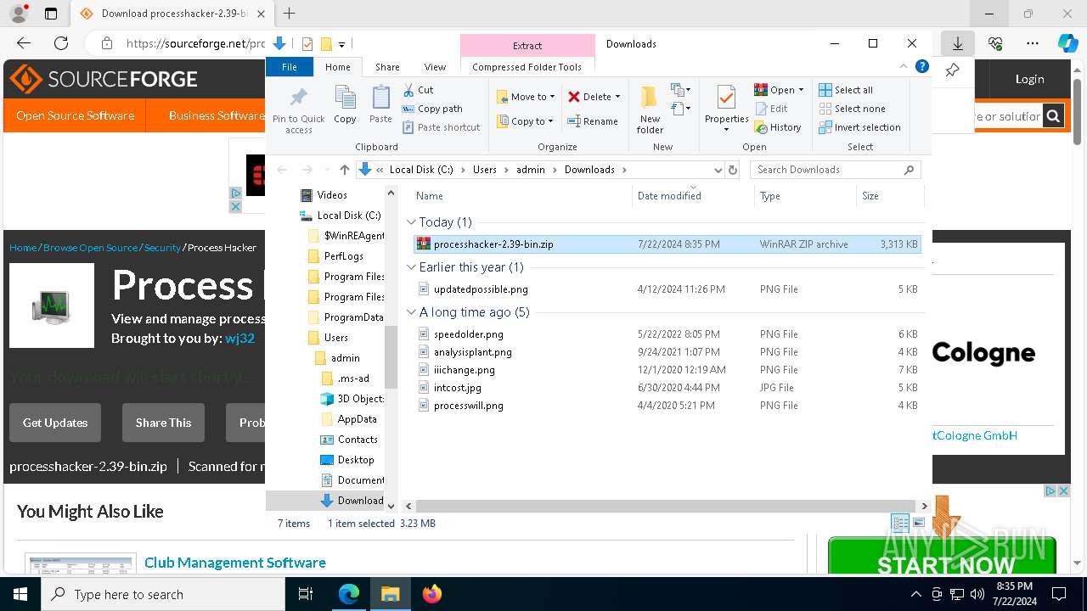Click Paste shortcut command
The image size is (1087, 611).
point(441,127)
